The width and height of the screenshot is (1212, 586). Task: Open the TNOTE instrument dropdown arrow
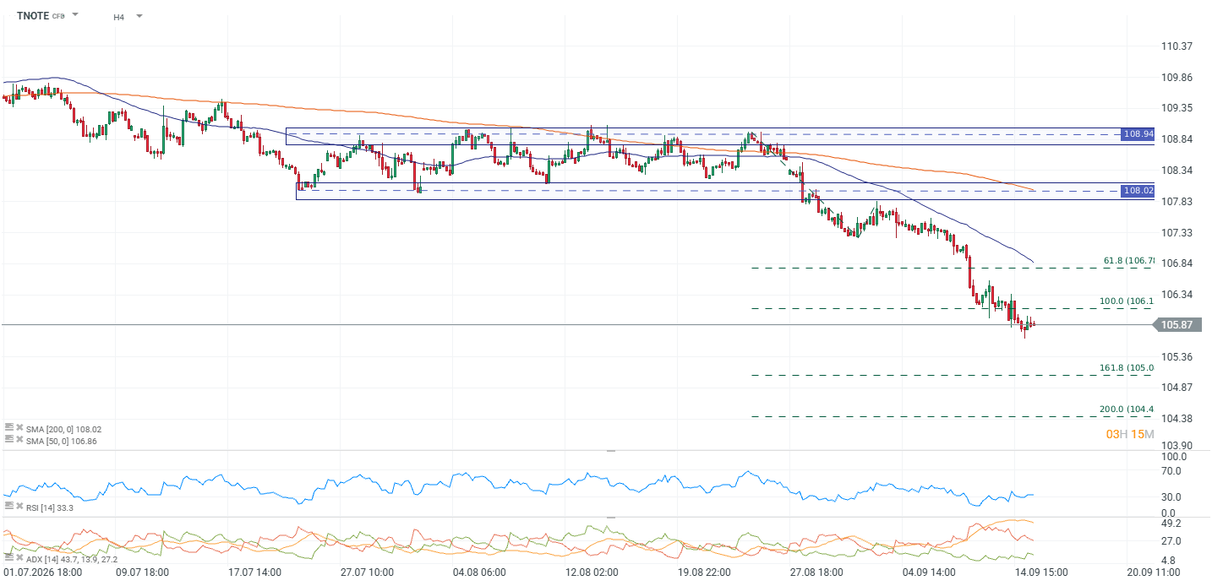75,15
